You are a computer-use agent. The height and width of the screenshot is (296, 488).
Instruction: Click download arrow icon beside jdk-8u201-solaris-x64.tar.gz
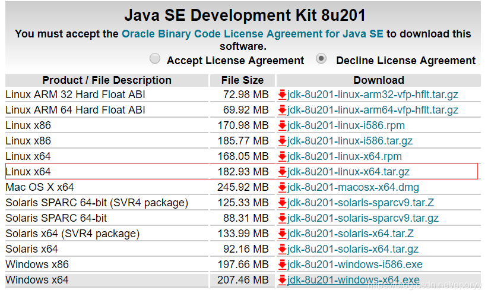(282, 249)
